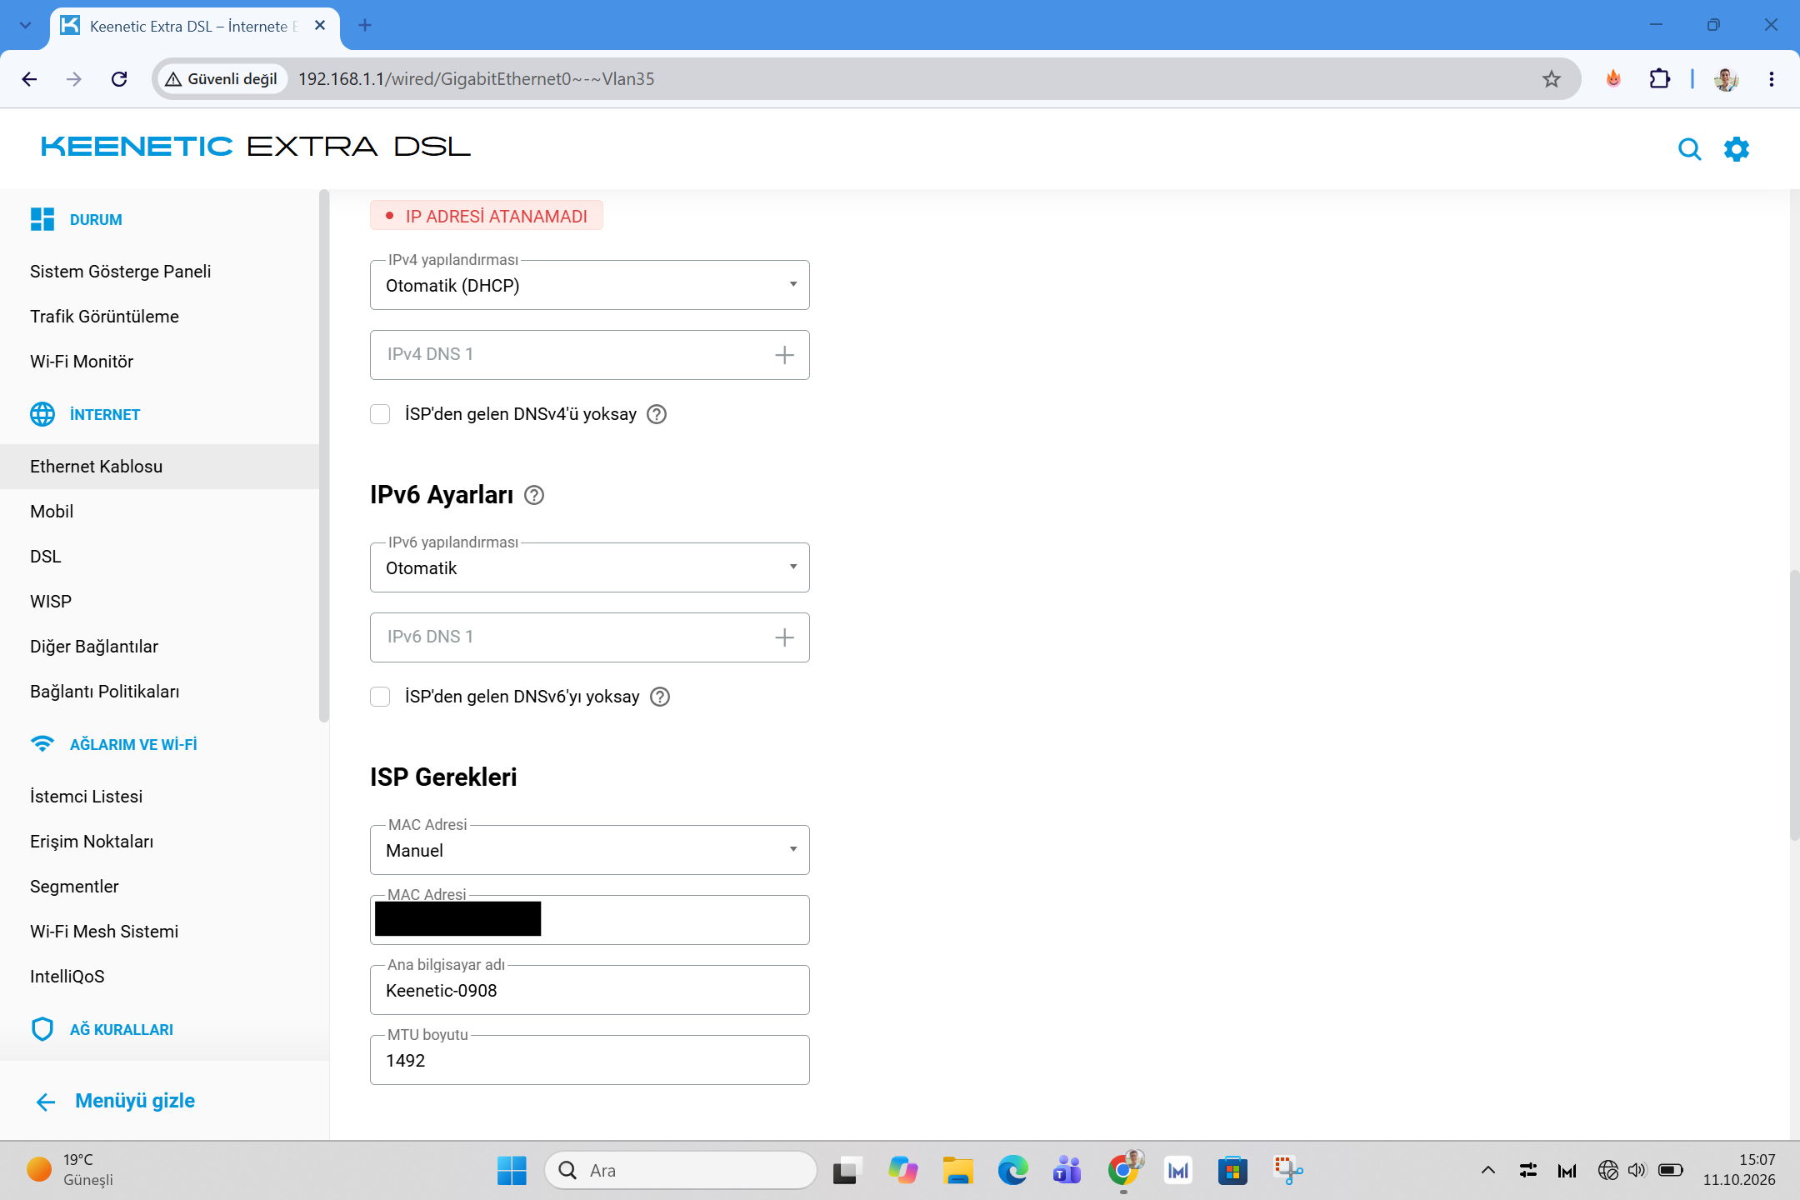Click the Wi-Fi icon beside Ağlarım ve Wi-Fi
This screenshot has width=1800, height=1200.
coord(42,744)
